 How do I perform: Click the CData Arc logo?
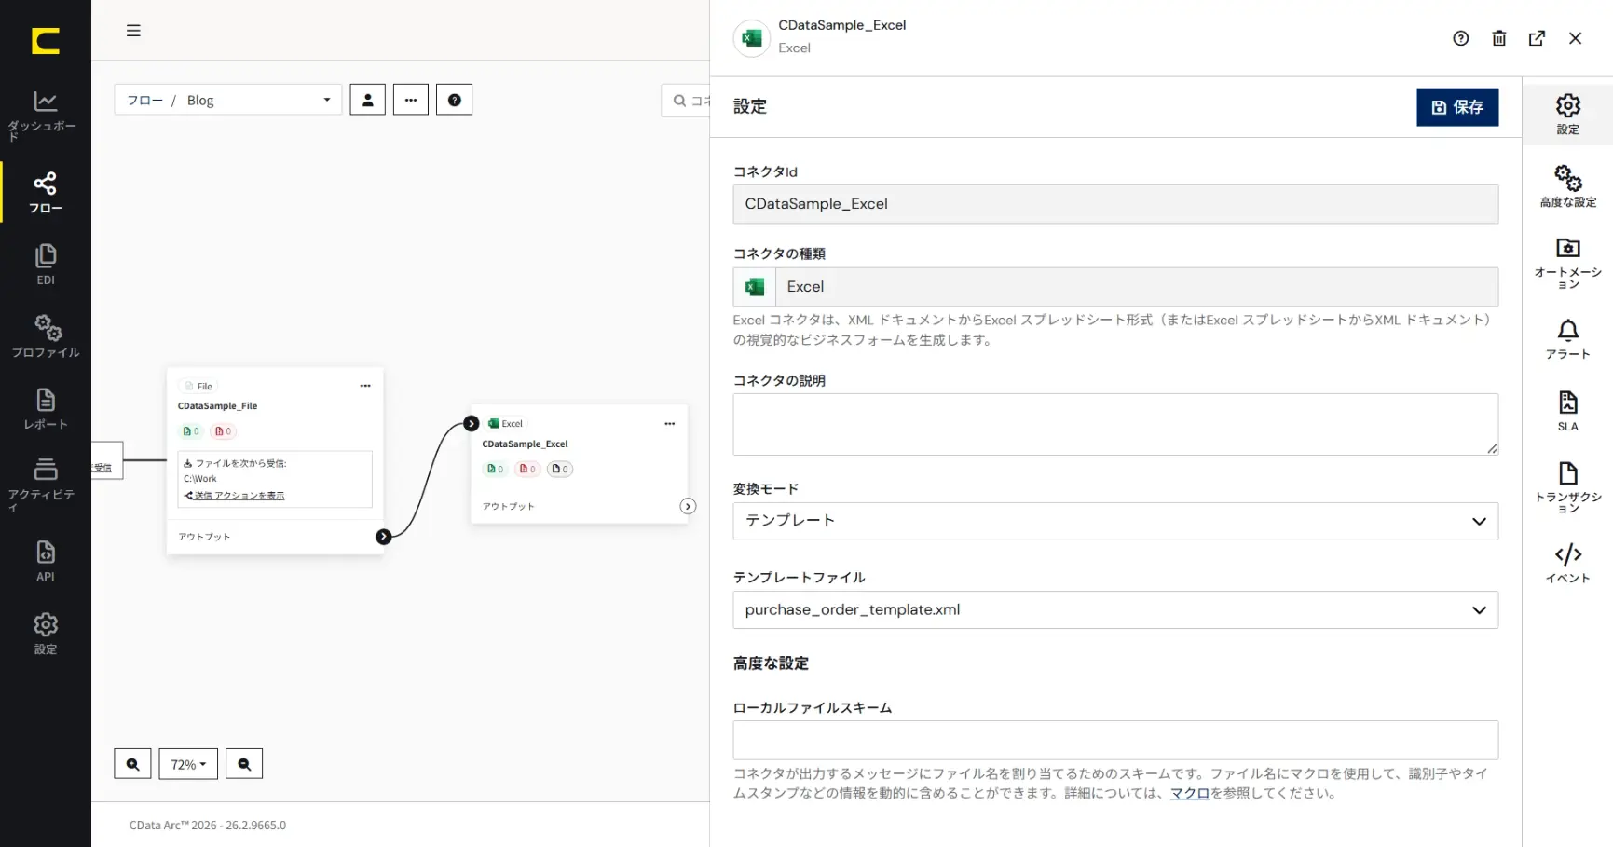45,41
